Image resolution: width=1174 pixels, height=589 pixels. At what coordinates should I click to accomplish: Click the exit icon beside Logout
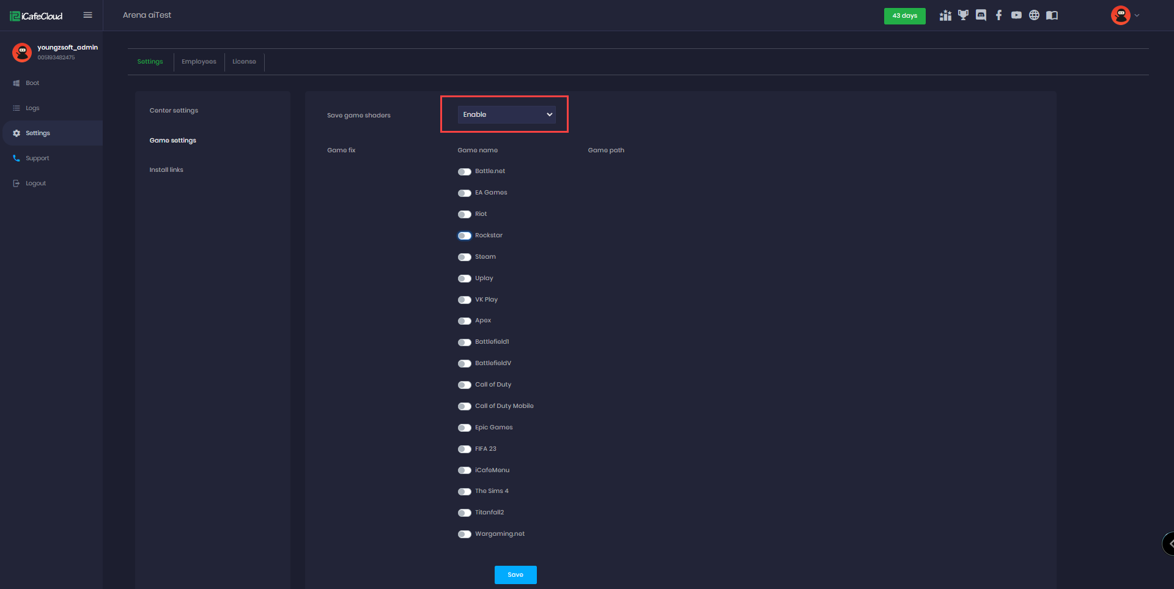pyautogui.click(x=17, y=183)
